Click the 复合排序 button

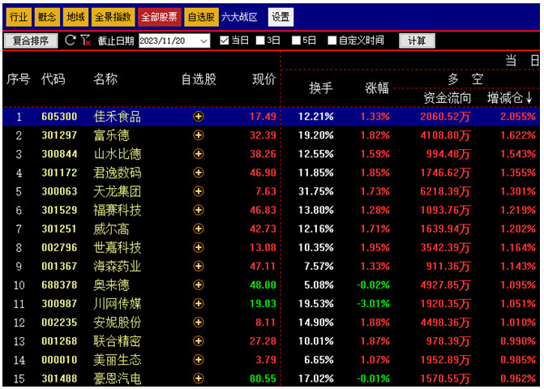click(31, 41)
